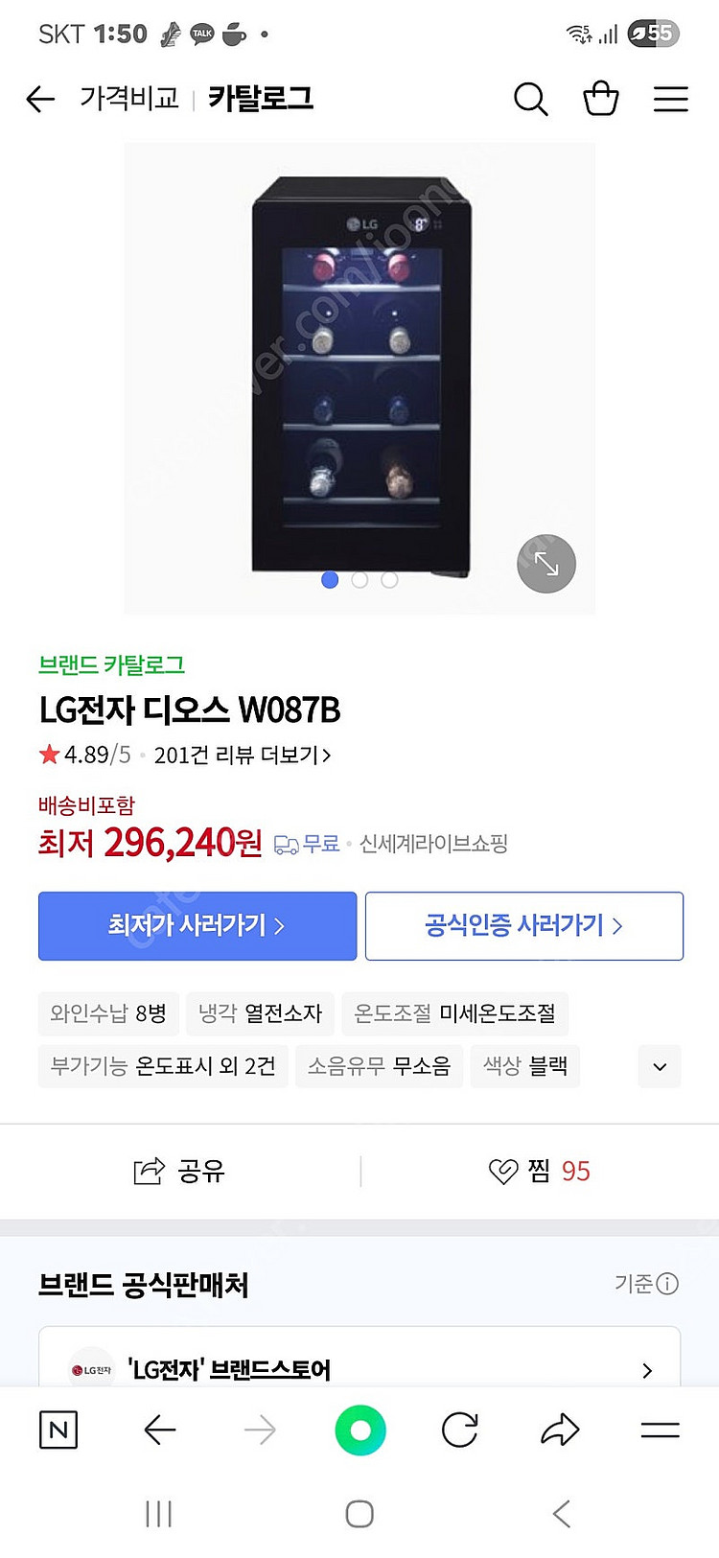Open search with the magnifier icon
This screenshot has height=1558, width=719.
530,99
